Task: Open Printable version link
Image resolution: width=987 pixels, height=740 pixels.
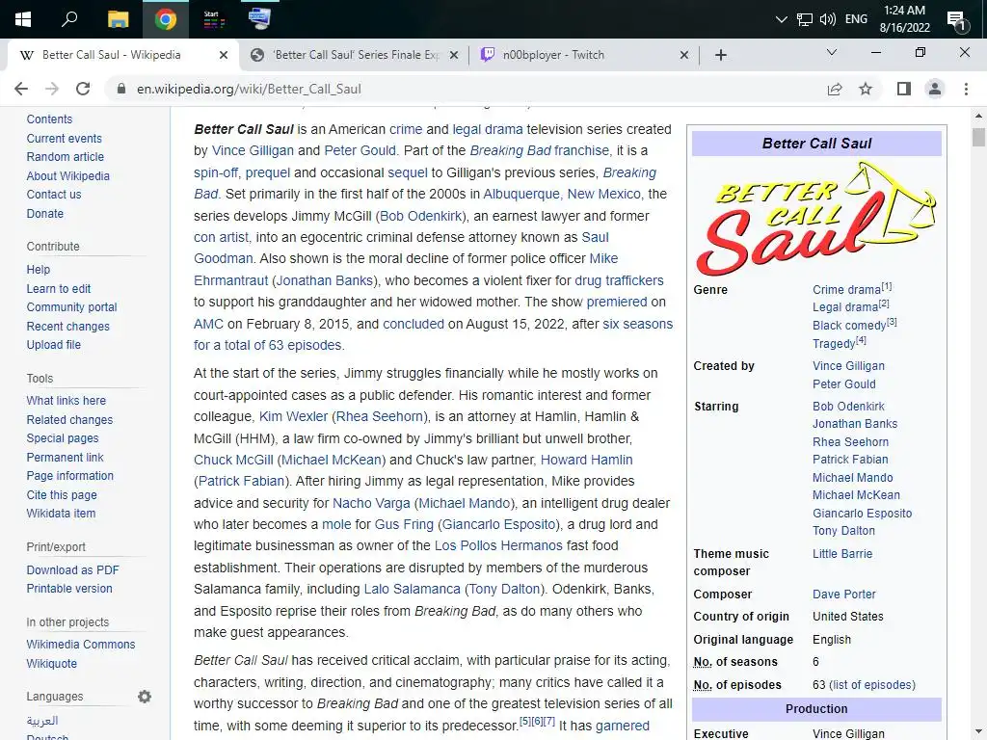Action: click(x=69, y=589)
